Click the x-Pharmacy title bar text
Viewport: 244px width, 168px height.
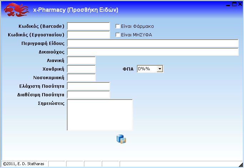click(75, 10)
